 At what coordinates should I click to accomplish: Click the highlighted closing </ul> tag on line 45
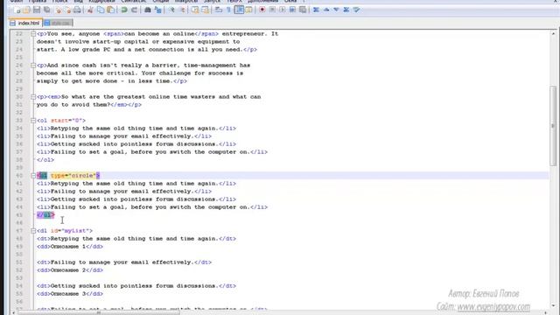click(x=45, y=215)
